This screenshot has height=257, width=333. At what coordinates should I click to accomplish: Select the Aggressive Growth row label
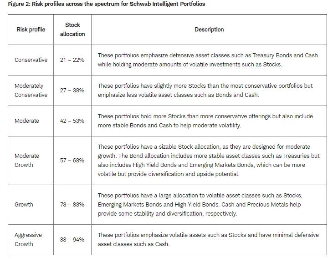coord(28,239)
